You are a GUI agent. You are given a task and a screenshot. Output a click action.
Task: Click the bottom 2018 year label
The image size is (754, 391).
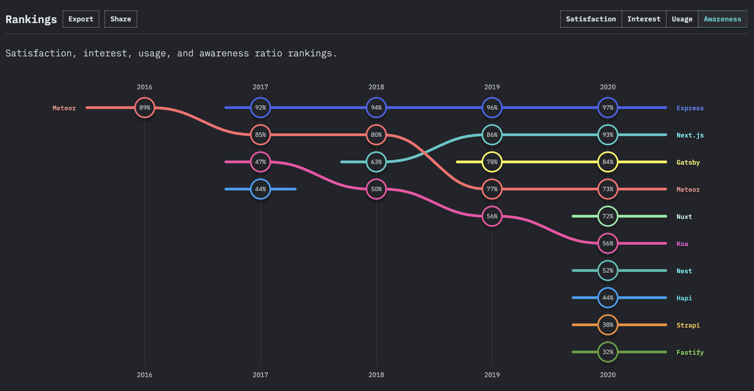pyautogui.click(x=376, y=375)
